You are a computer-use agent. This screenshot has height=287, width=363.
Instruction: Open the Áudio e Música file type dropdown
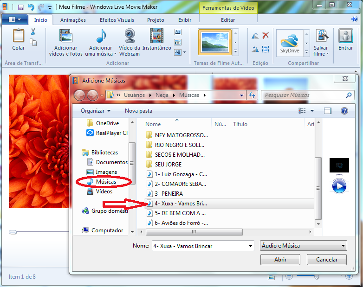point(304,246)
